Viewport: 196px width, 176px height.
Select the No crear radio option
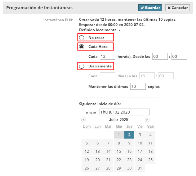point(82,38)
